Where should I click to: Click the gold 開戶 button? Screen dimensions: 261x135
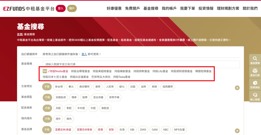[72, 9]
